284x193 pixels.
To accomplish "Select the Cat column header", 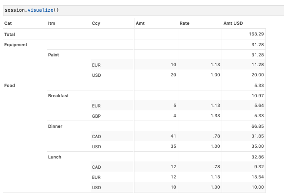I will tap(8, 23).
